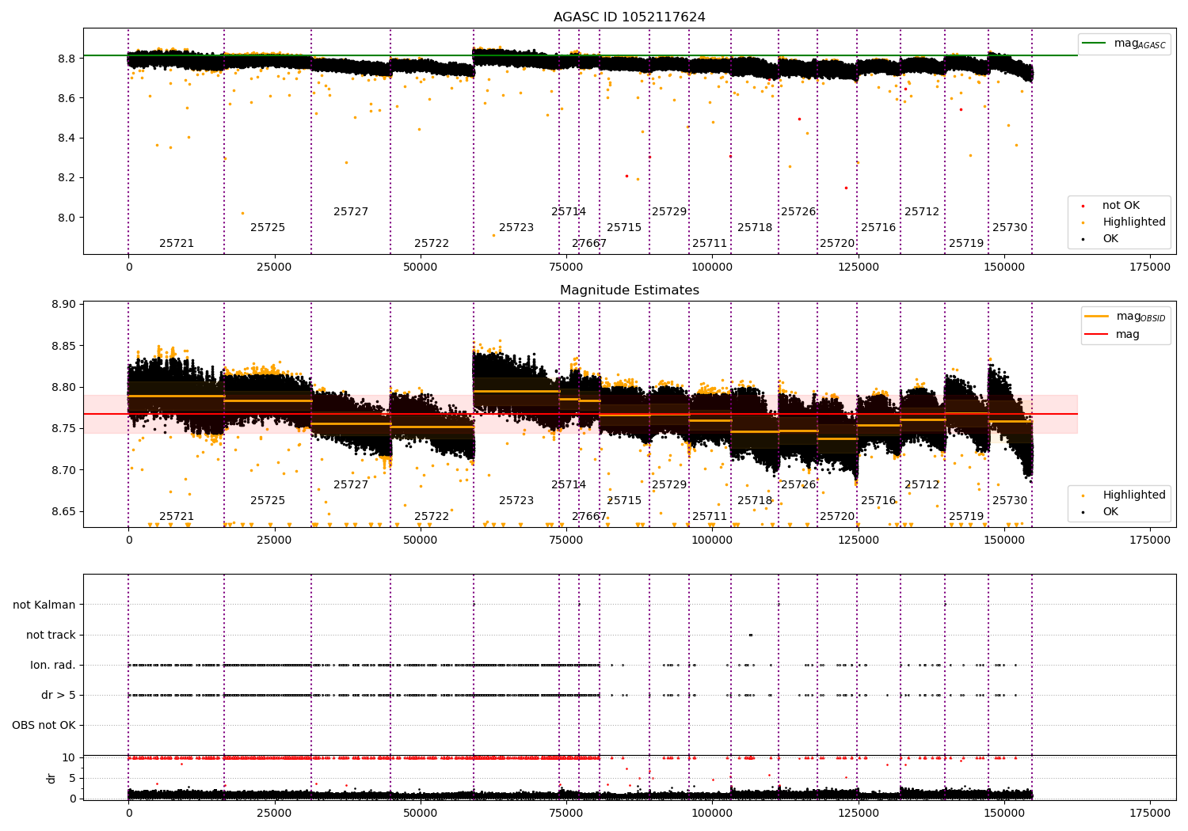Image resolution: width=1188 pixels, height=831 pixels.
Task: Click obsid label 25721 in Magnitude Estimates plot
Action: click(177, 517)
